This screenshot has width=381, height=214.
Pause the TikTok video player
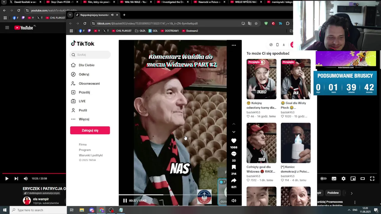coord(125,201)
